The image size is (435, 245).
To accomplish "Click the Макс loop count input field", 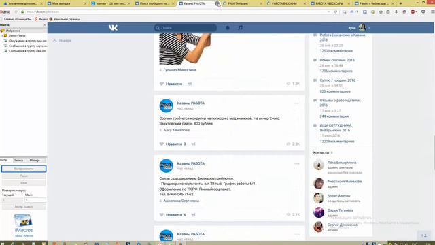I will click(x=35, y=200).
